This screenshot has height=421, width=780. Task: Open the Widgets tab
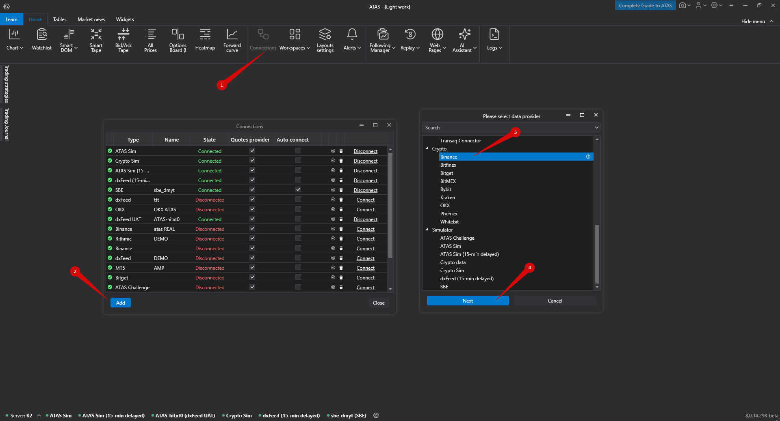[x=125, y=19]
